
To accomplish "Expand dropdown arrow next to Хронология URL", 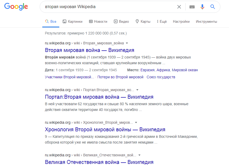I will pyautogui.click(x=136, y=122).
